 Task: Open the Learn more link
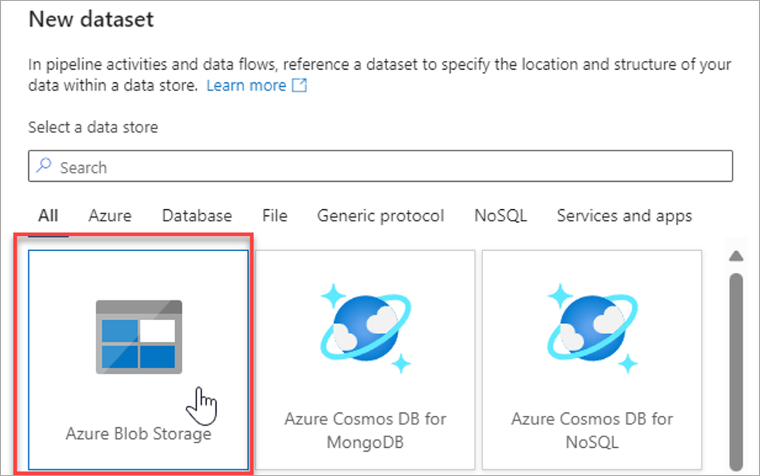click(x=246, y=86)
